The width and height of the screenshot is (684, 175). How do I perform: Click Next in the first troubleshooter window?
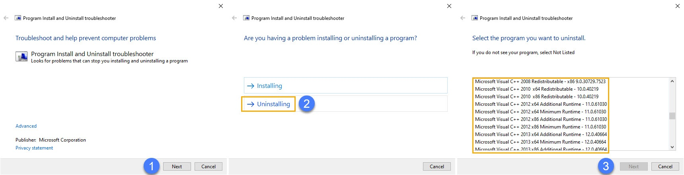177,167
